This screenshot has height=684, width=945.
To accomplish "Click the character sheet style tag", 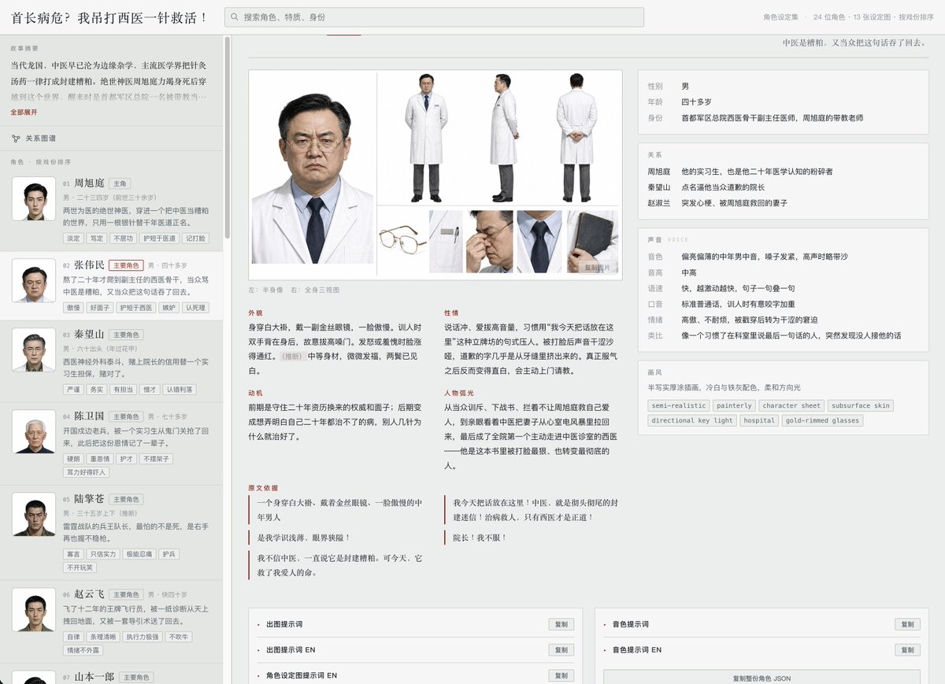I will coord(791,406).
